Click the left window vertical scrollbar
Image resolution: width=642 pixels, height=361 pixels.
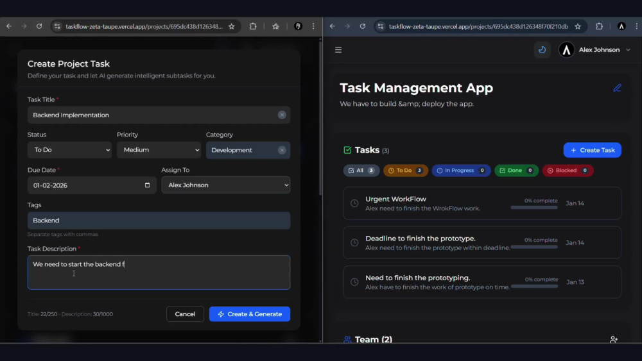click(320, 119)
